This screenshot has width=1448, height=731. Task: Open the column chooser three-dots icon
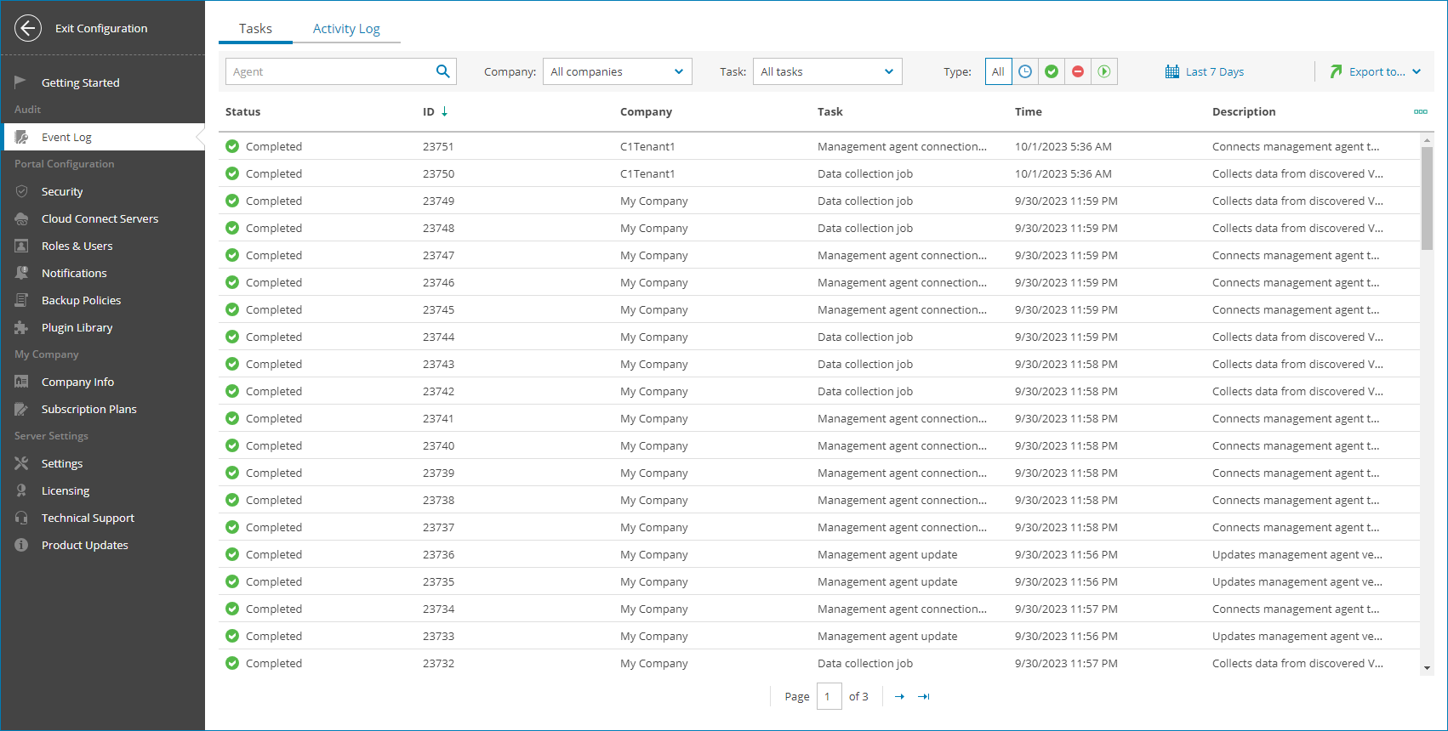(x=1420, y=111)
